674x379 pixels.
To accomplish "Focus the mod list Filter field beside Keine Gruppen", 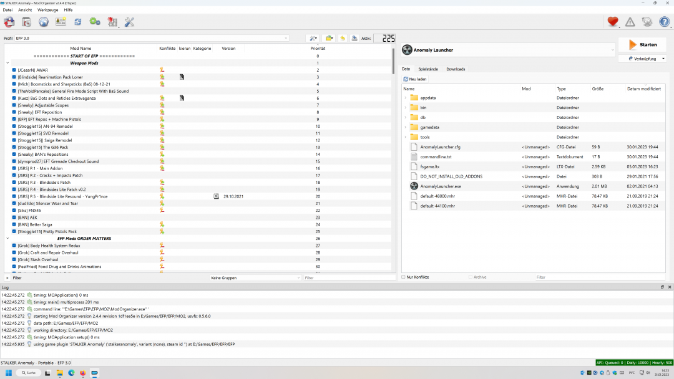I will (349, 277).
